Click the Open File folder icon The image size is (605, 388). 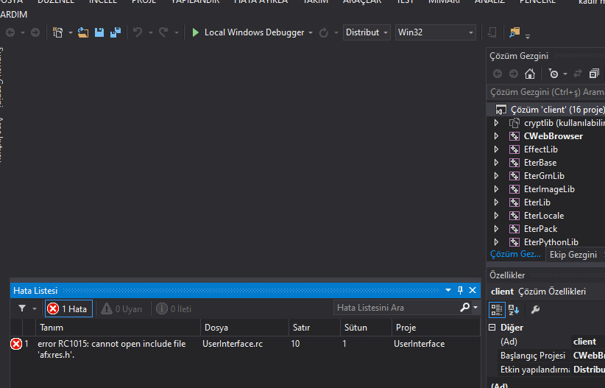click(83, 33)
